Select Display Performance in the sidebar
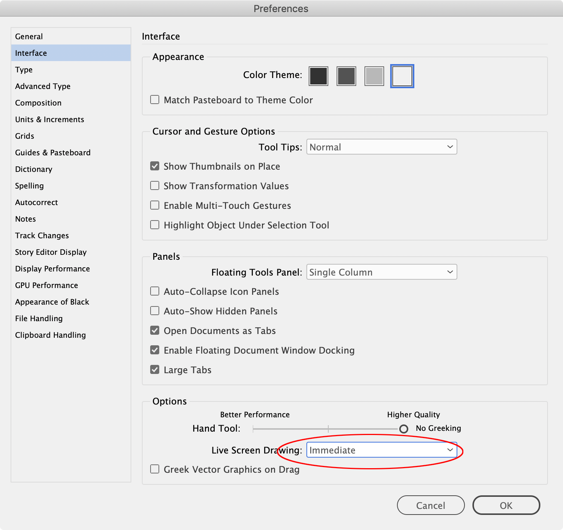Screen dimensions: 563x530 click(x=52, y=268)
